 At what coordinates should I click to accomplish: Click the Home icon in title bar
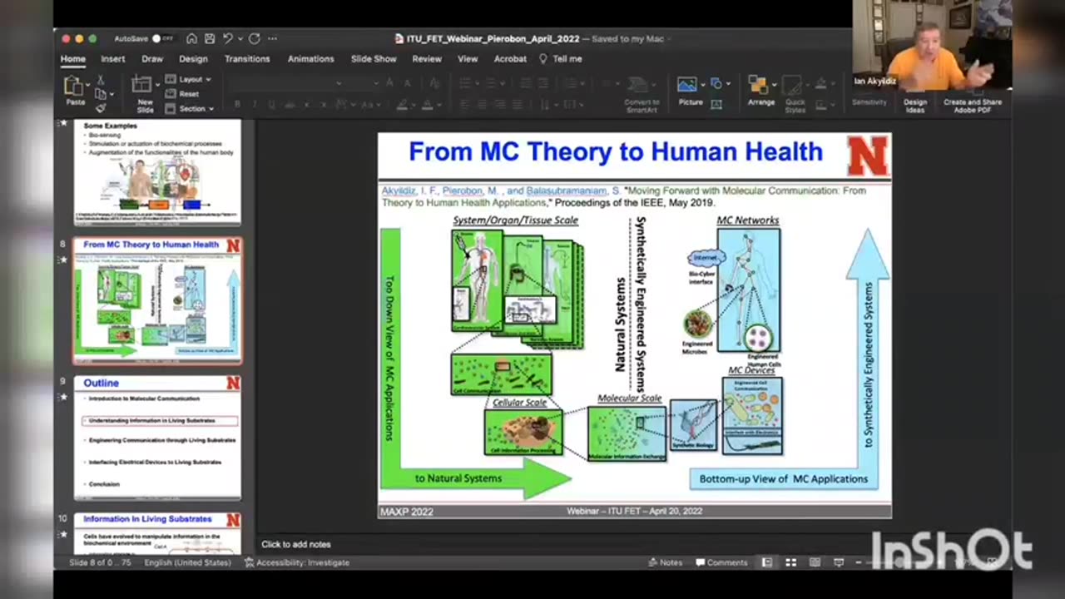point(191,38)
